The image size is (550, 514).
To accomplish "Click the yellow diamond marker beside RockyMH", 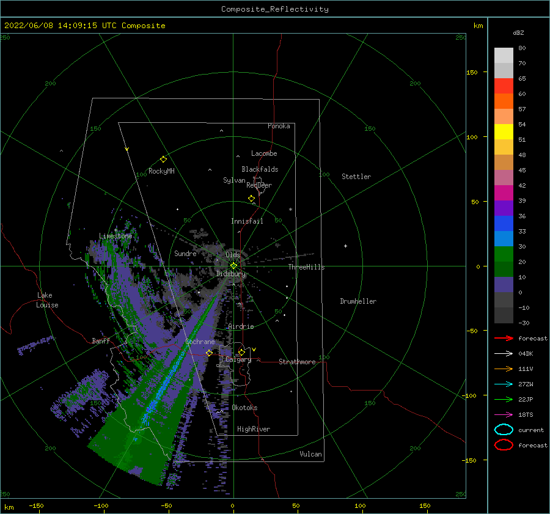I will (163, 160).
